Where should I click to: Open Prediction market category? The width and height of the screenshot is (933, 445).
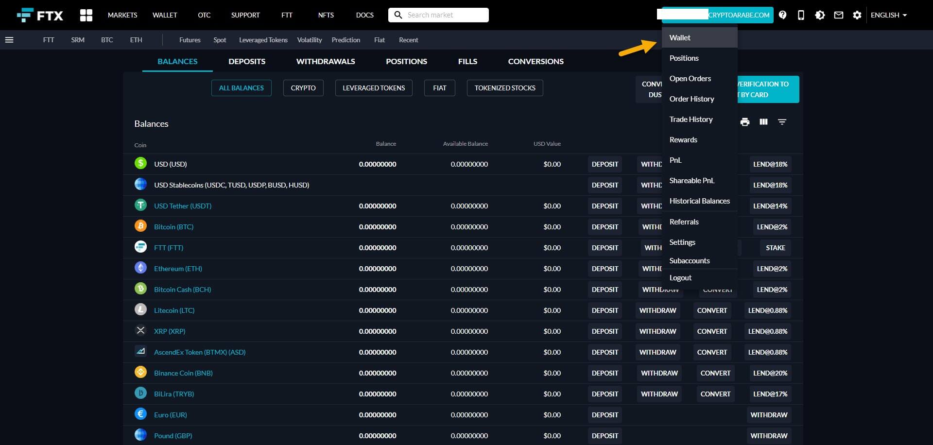click(346, 40)
